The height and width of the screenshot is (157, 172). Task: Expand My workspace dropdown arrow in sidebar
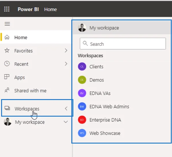point(66,122)
